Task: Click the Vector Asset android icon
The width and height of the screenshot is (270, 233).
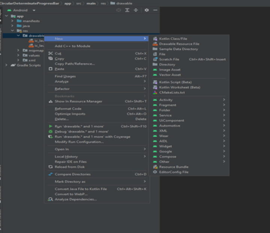Action: (155, 75)
